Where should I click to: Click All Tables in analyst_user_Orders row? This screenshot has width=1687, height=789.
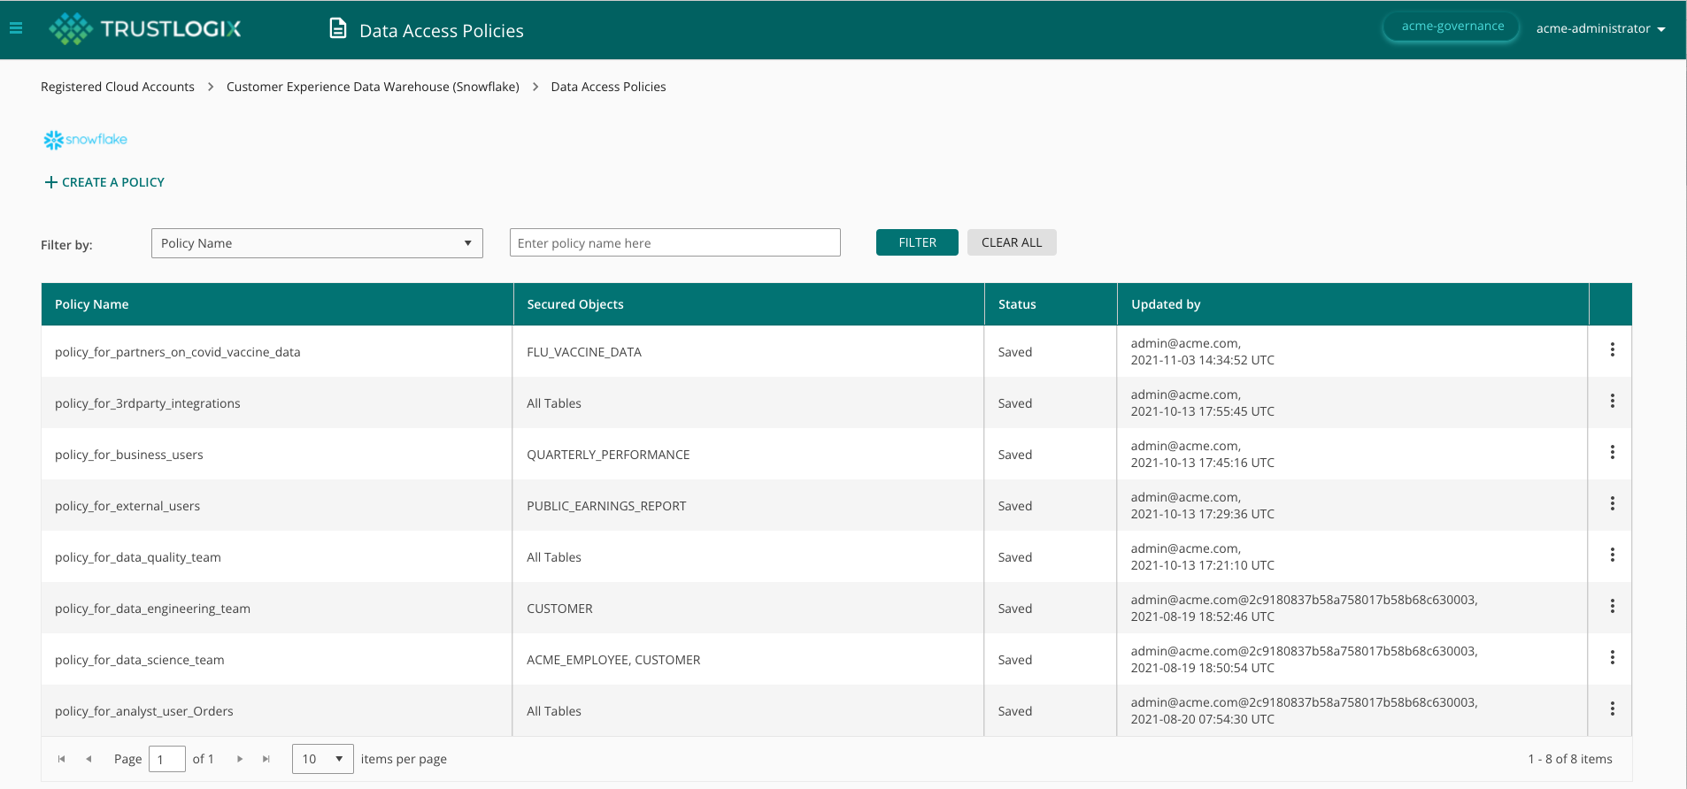[554, 711]
